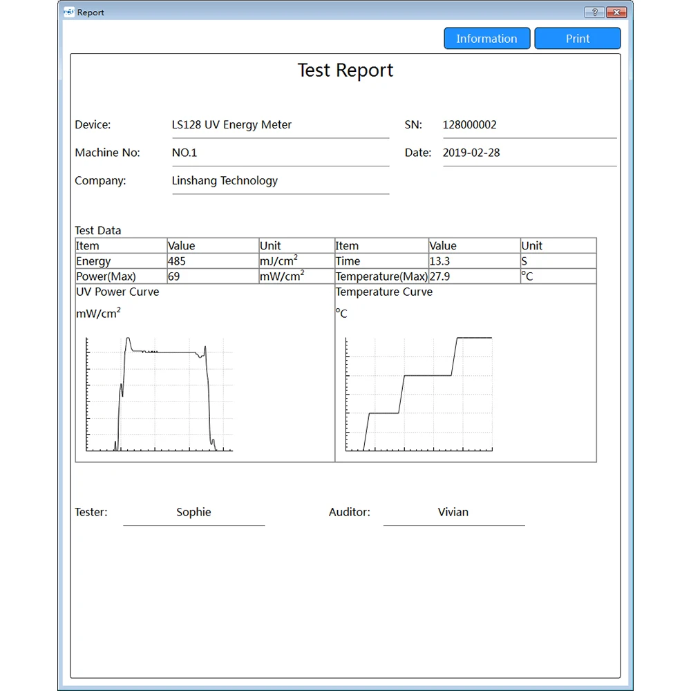
Task: Click the Machine No field NO.1
Action: tap(280, 153)
